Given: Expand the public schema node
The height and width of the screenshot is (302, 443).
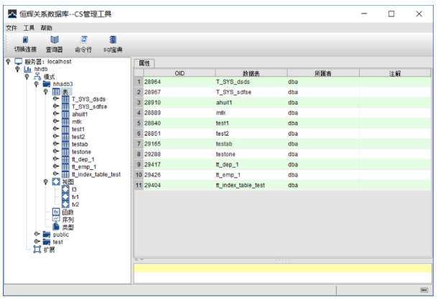Looking at the screenshot, I should point(37,235).
